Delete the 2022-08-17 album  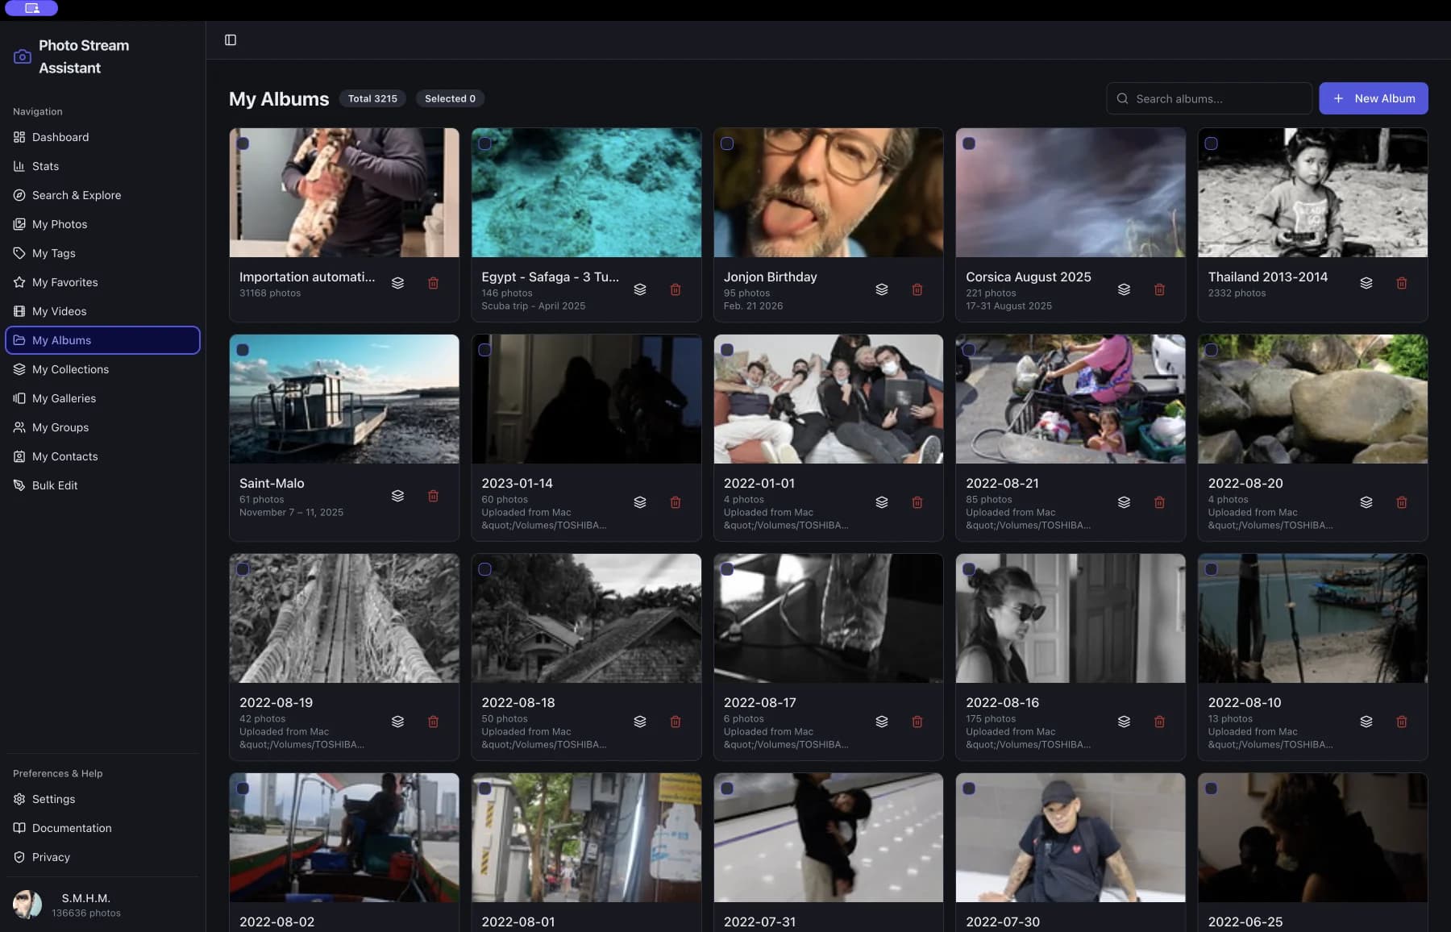click(x=917, y=722)
